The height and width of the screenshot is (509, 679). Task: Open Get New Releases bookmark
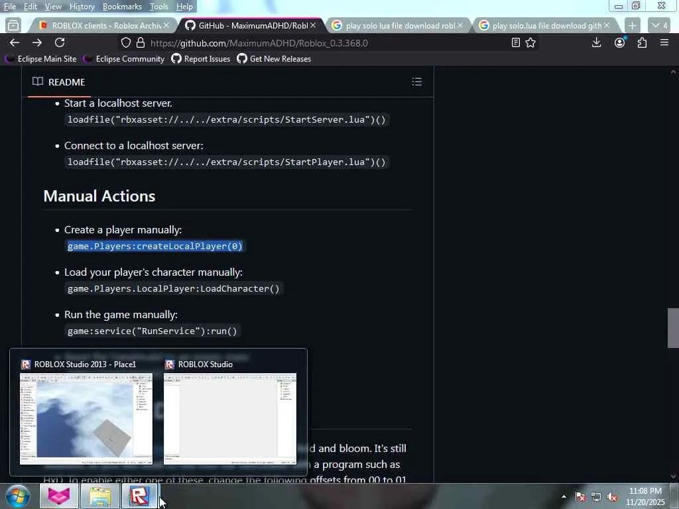pos(274,59)
